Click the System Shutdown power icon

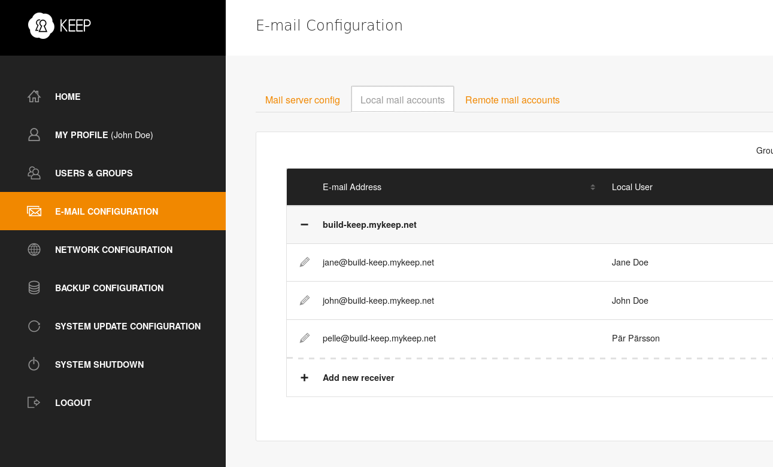(x=34, y=364)
